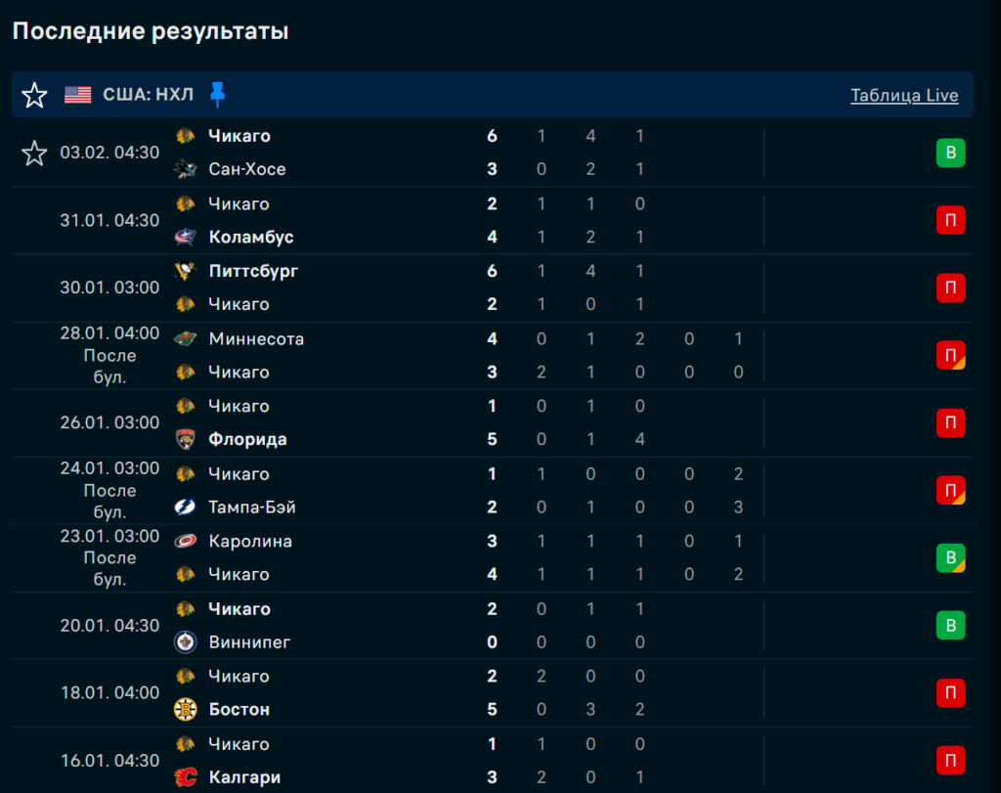Click the San Jose Sharks logo

[185, 169]
